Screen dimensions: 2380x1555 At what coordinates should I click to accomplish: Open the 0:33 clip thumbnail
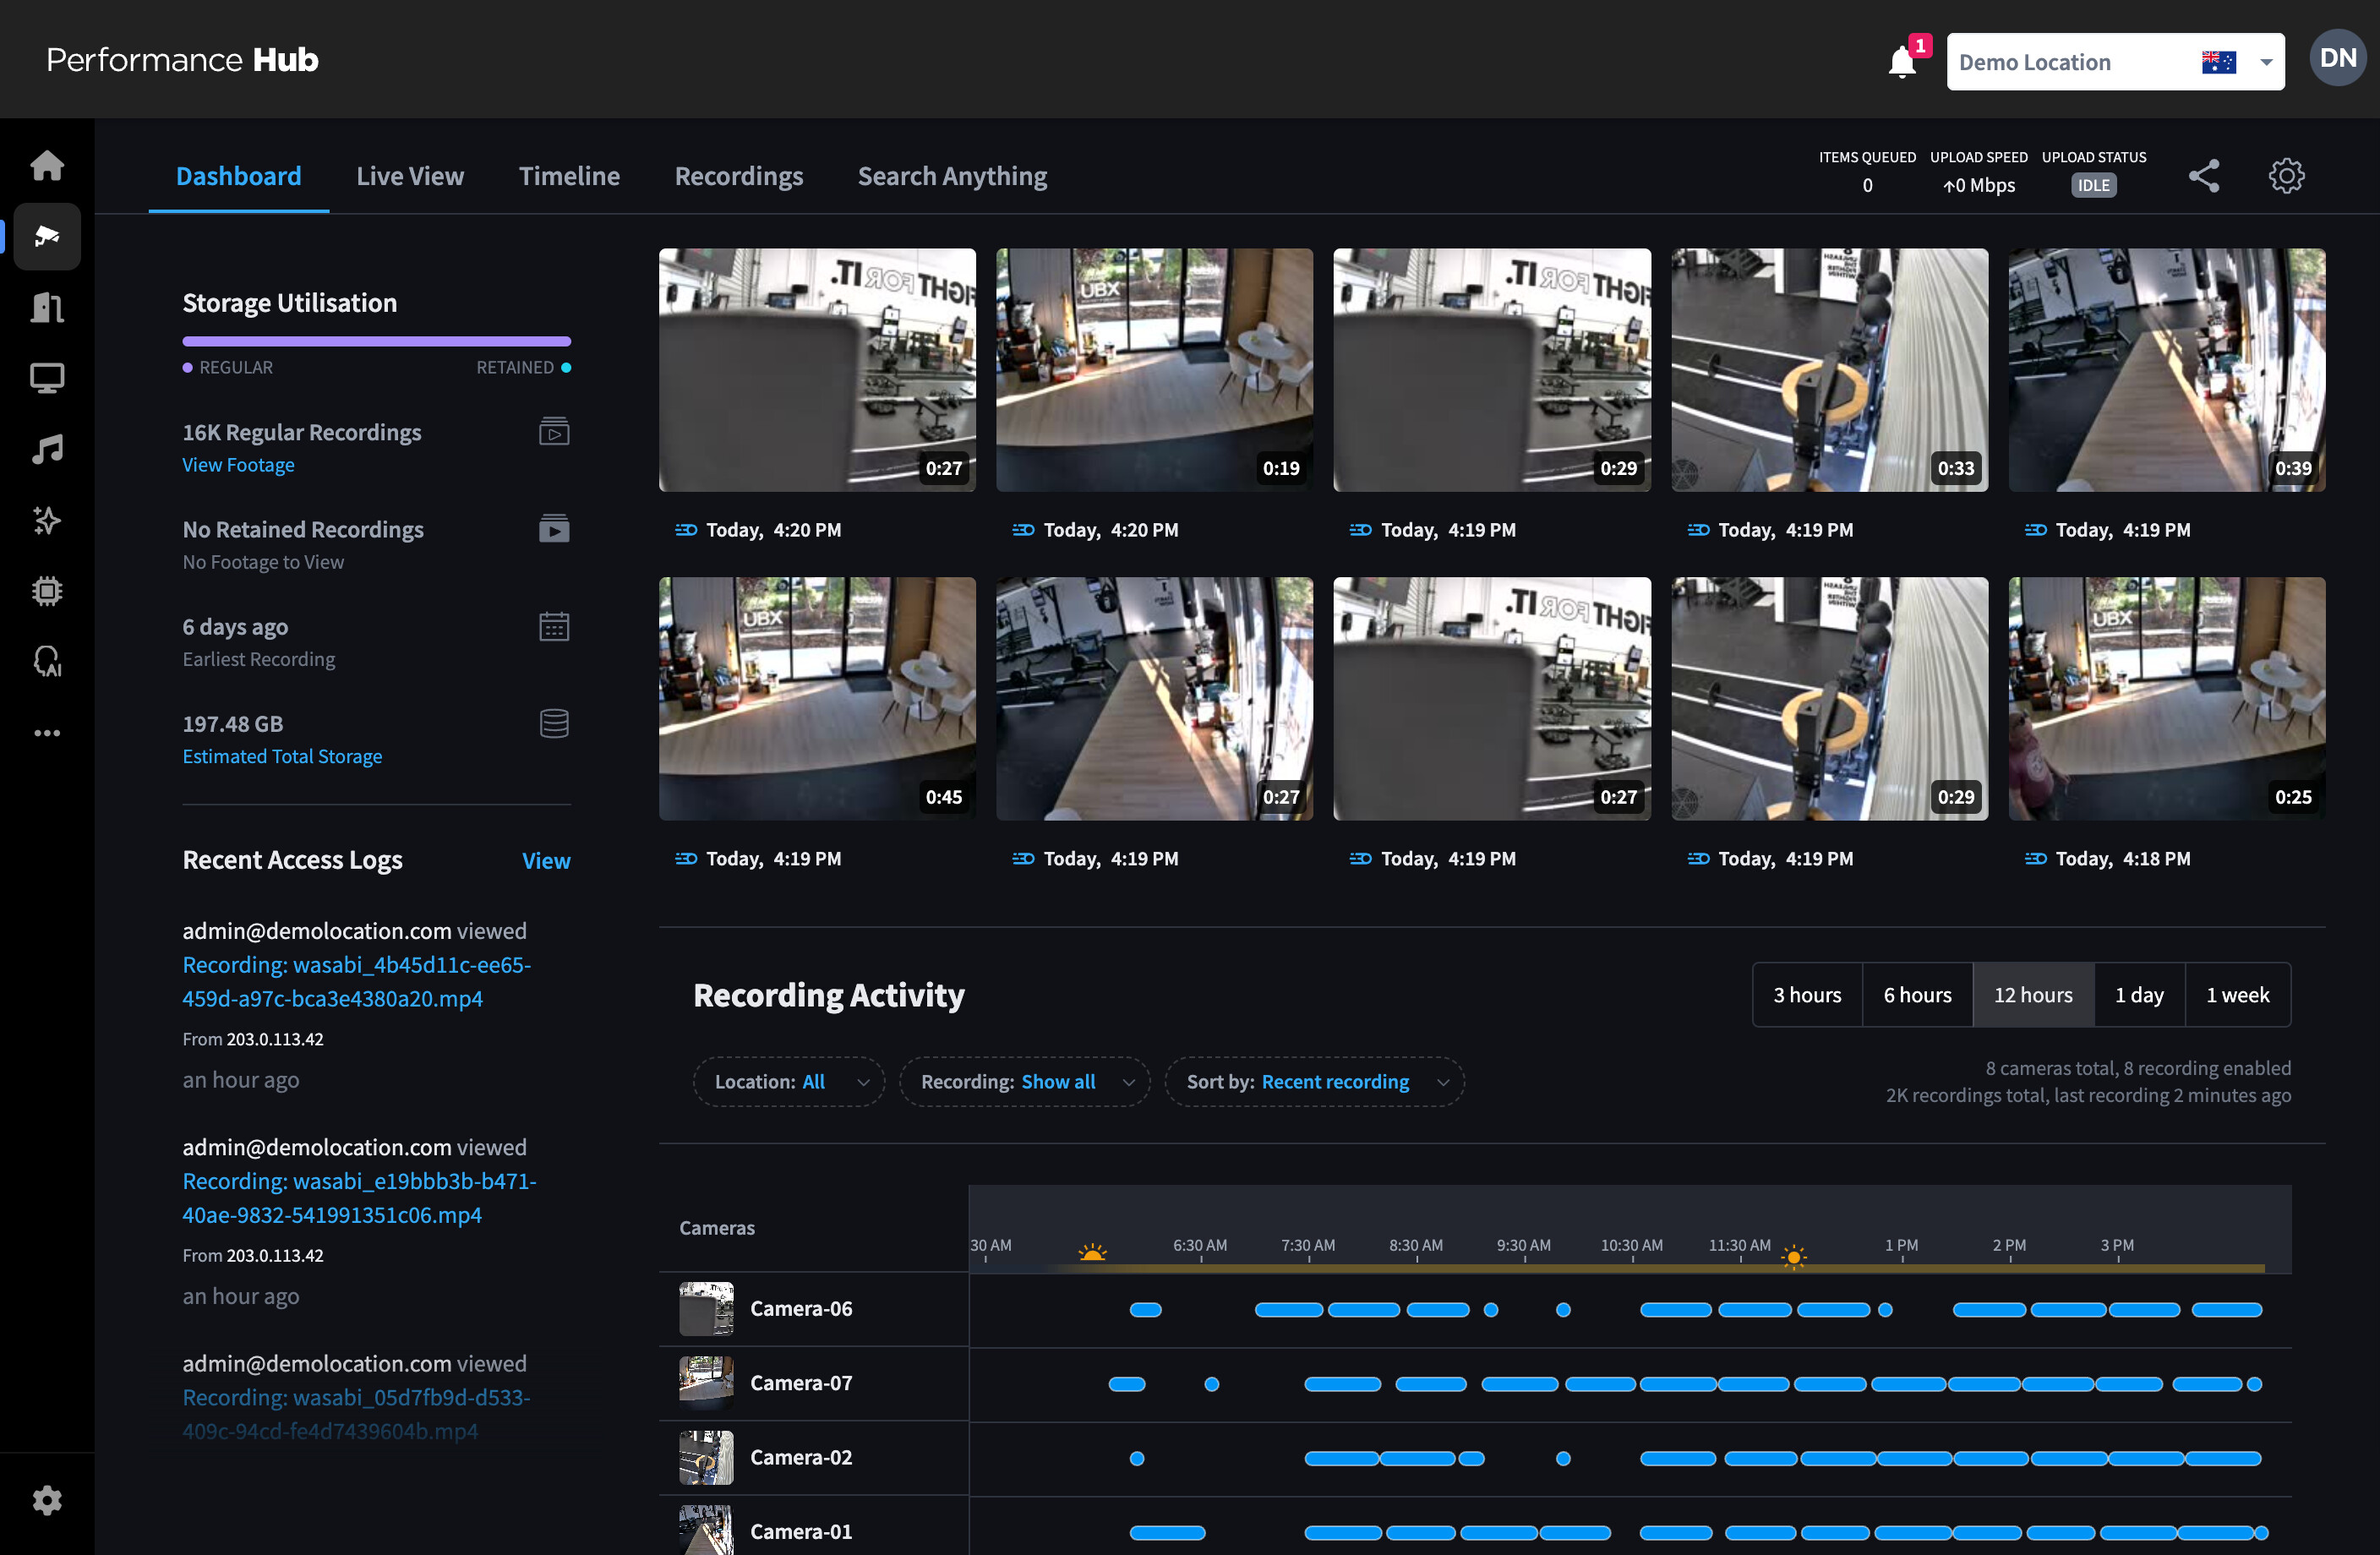1829,369
